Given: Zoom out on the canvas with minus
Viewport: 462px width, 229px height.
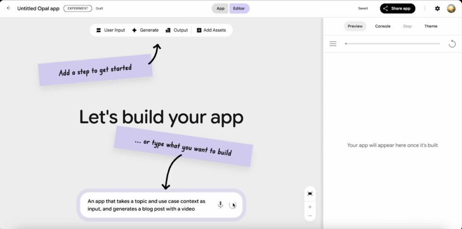Looking at the screenshot, I should [310, 216].
